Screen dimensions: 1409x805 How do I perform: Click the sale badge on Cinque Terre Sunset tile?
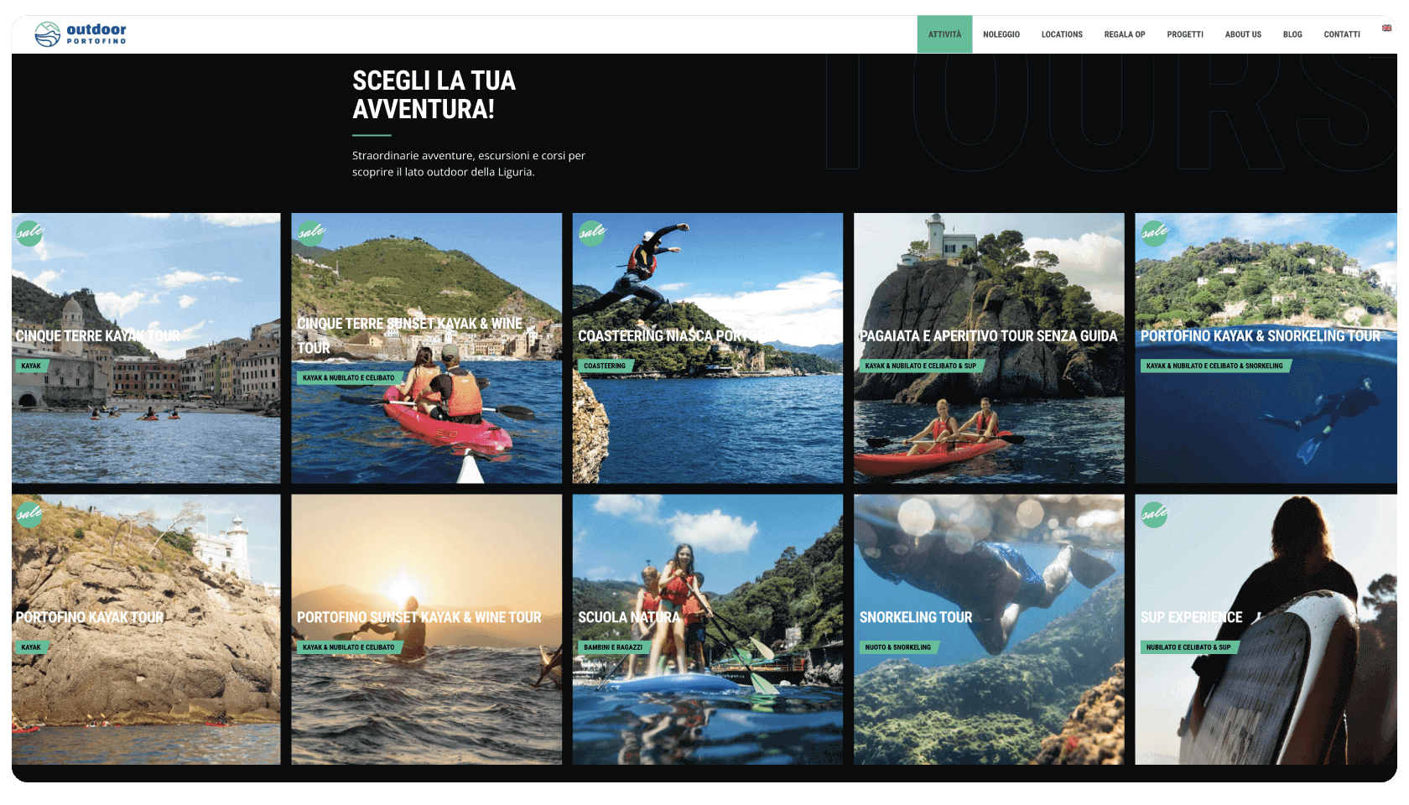311,232
